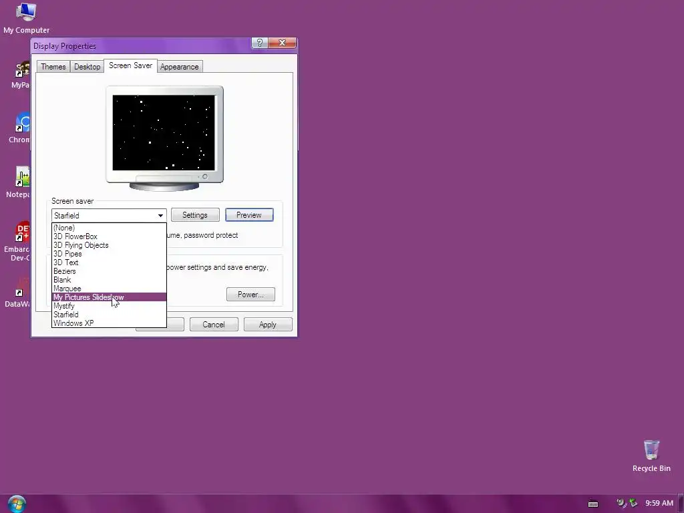The height and width of the screenshot is (513, 684).
Task: Choose 3D Flying Objects screen saver
Action: pos(109,245)
